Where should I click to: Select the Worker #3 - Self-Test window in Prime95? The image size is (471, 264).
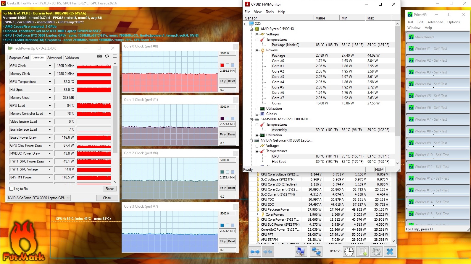[x=438, y=72]
